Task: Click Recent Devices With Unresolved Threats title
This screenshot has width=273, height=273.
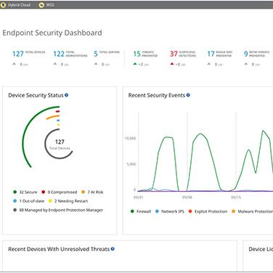Action: (x=59, y=249)
